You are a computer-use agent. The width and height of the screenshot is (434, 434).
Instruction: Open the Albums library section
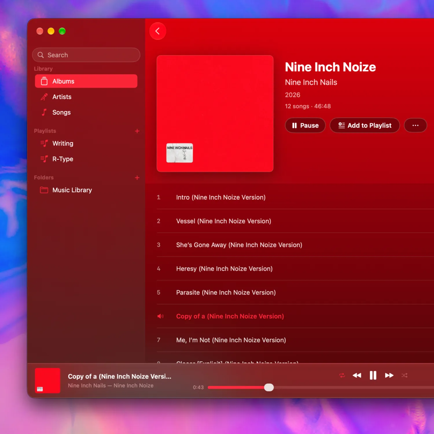pos(86,81)
